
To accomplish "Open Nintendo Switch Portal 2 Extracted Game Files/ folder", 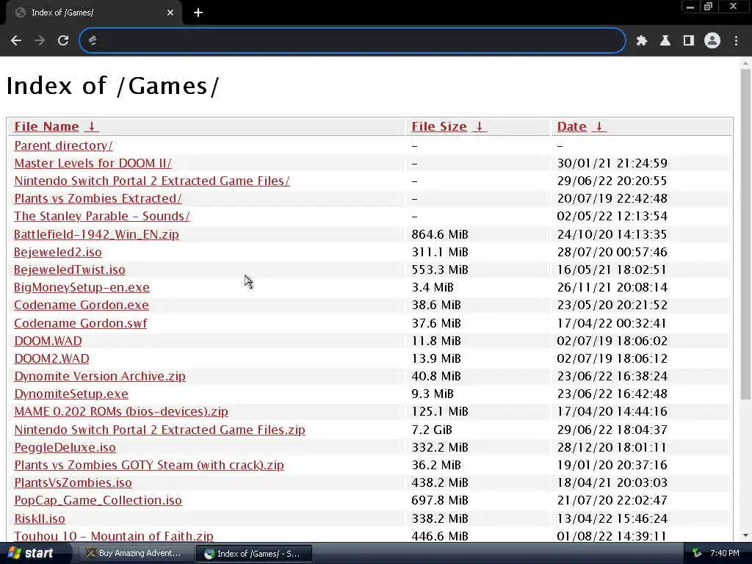I will coord(152,181).
